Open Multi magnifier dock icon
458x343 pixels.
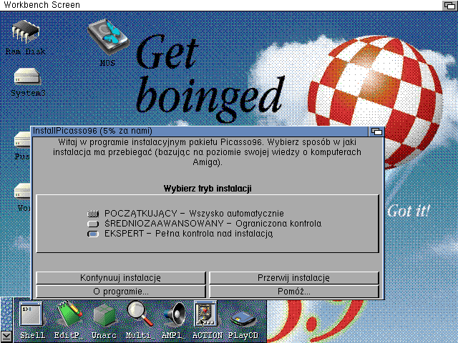tap(140, 314)
